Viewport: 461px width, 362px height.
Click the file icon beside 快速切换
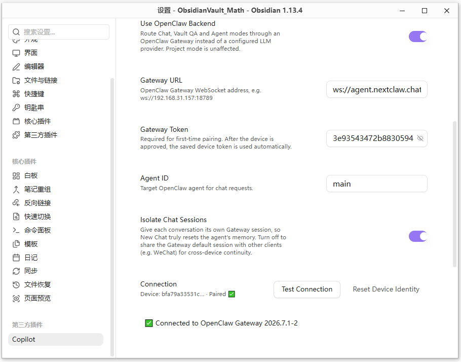pyautogui.click(x=16, y=216)
